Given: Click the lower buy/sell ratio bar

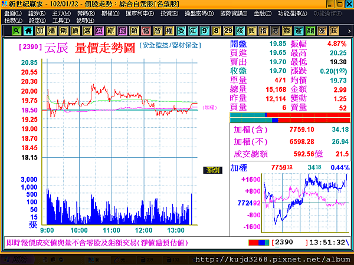Looking at the screenshot, I should (290, 120).
